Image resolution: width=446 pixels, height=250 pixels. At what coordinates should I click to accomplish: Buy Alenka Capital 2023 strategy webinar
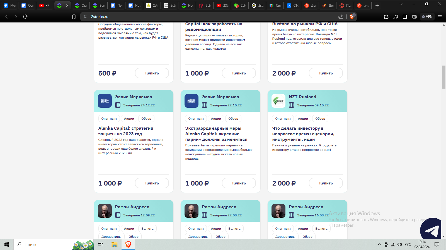coord(152,183)
